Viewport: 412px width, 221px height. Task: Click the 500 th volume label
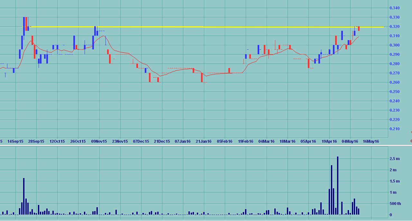(x=395, y=204)
